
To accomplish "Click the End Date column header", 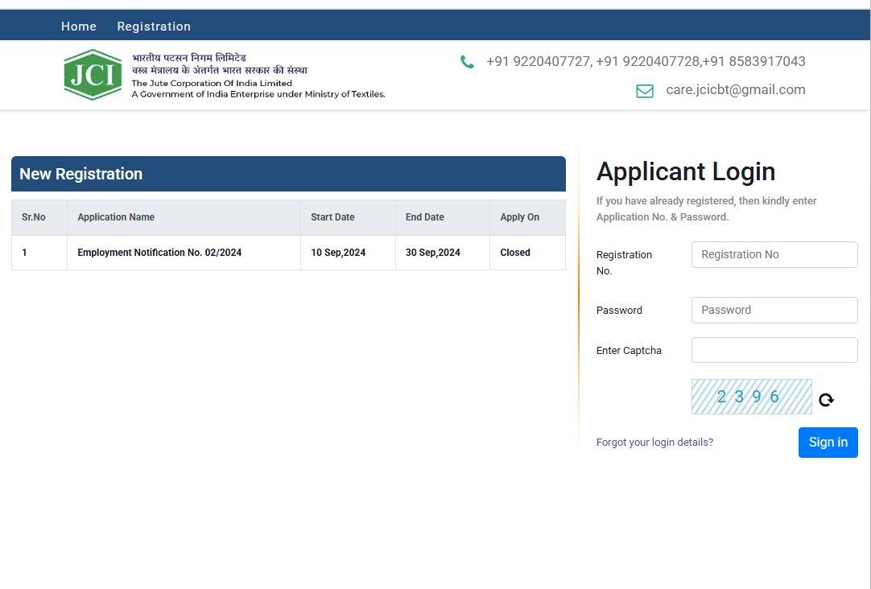I will coord(424,217).
